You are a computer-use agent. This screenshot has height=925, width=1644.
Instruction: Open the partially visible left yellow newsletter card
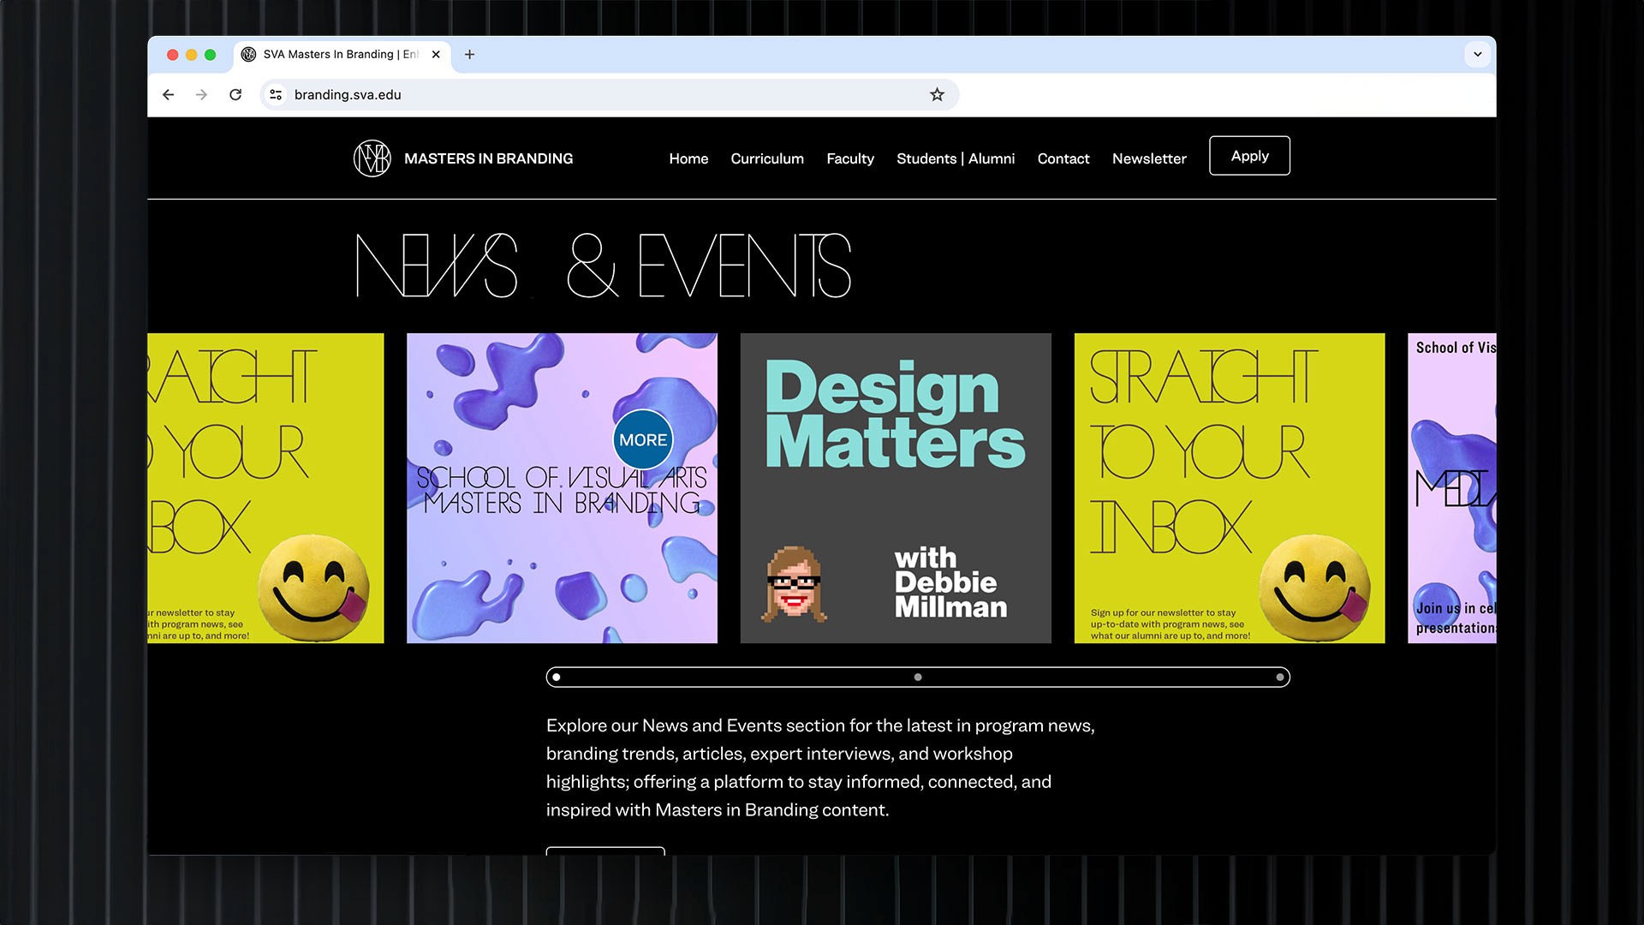(265, 488)
